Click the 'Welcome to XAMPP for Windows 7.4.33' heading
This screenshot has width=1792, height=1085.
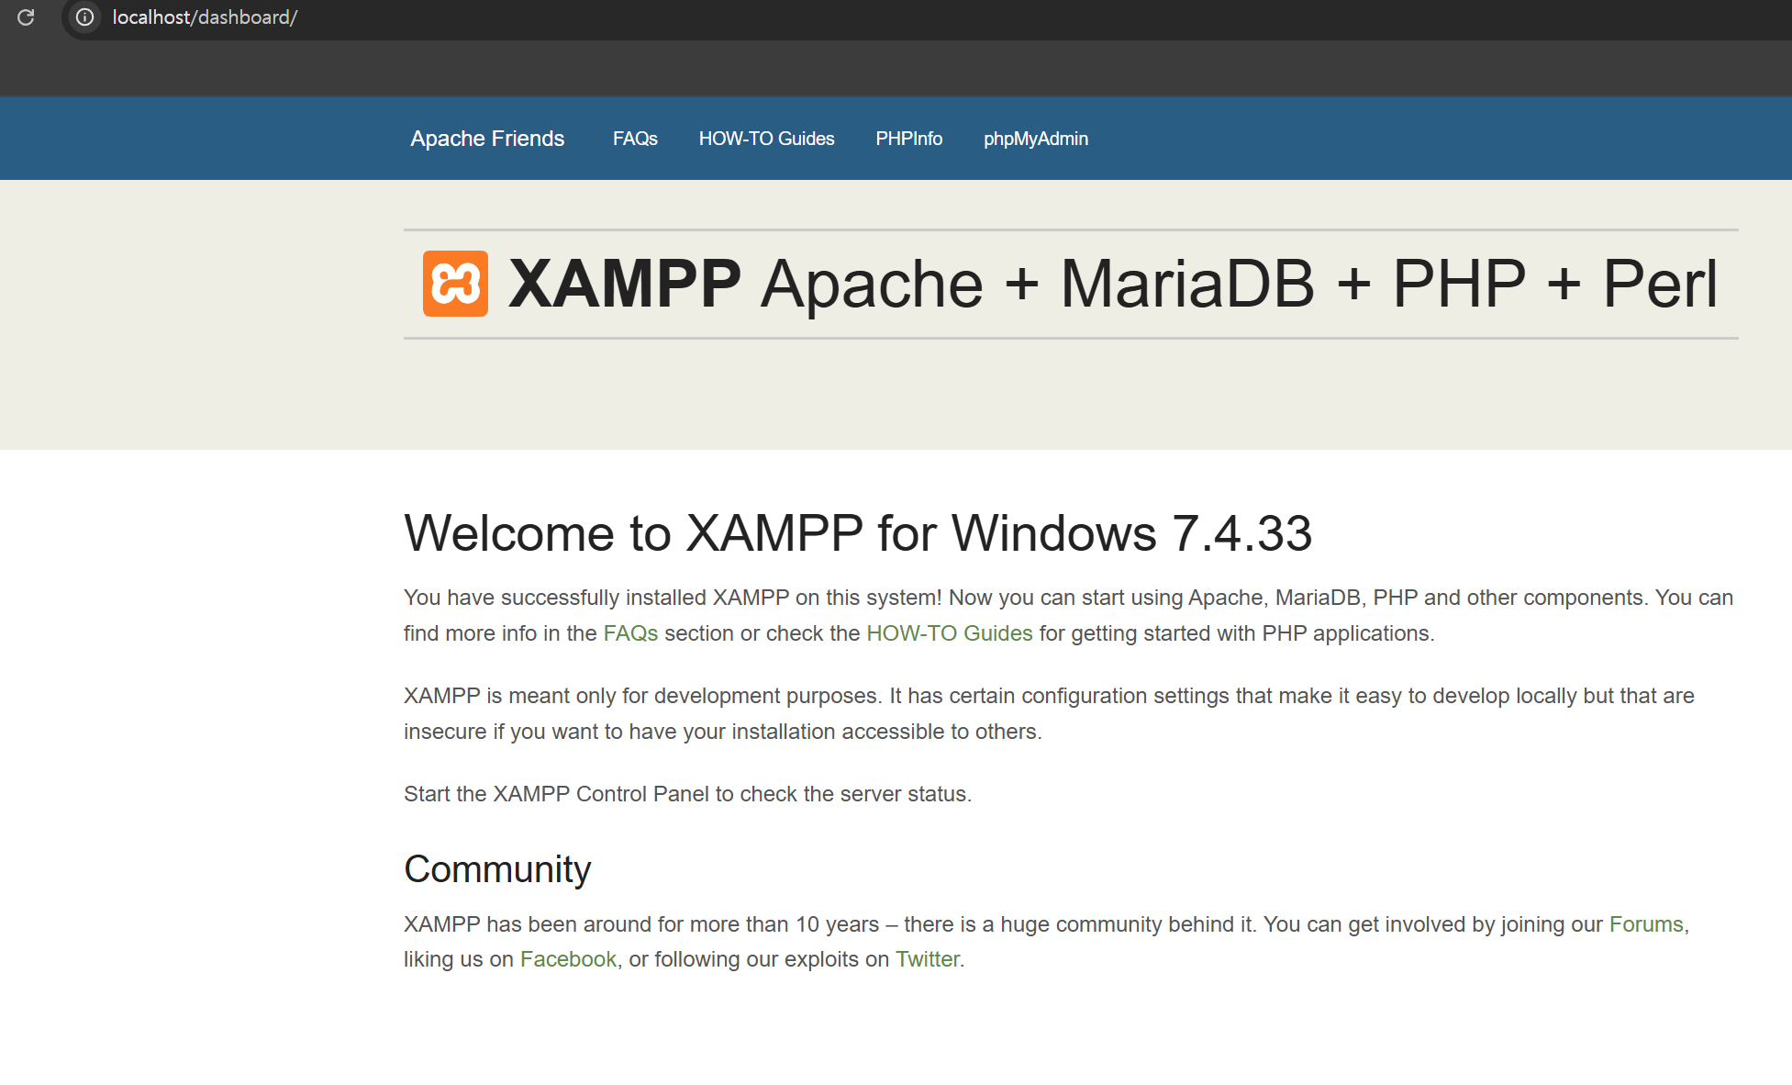(858, 533)
